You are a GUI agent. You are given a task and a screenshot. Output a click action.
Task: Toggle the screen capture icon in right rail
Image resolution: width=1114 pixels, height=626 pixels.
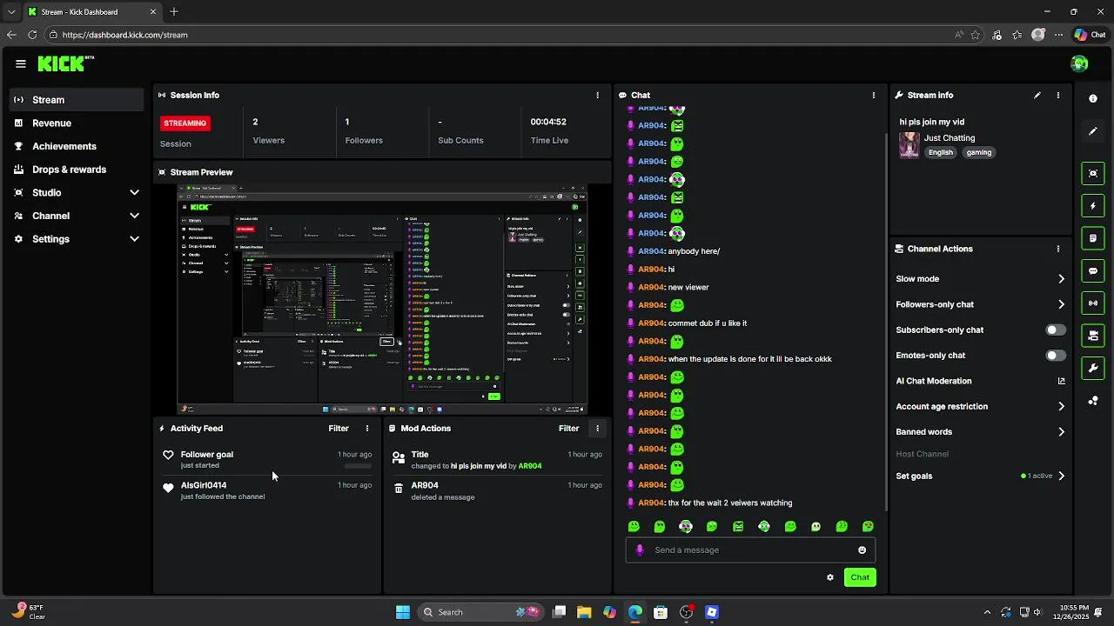[x=1093, y=173]
